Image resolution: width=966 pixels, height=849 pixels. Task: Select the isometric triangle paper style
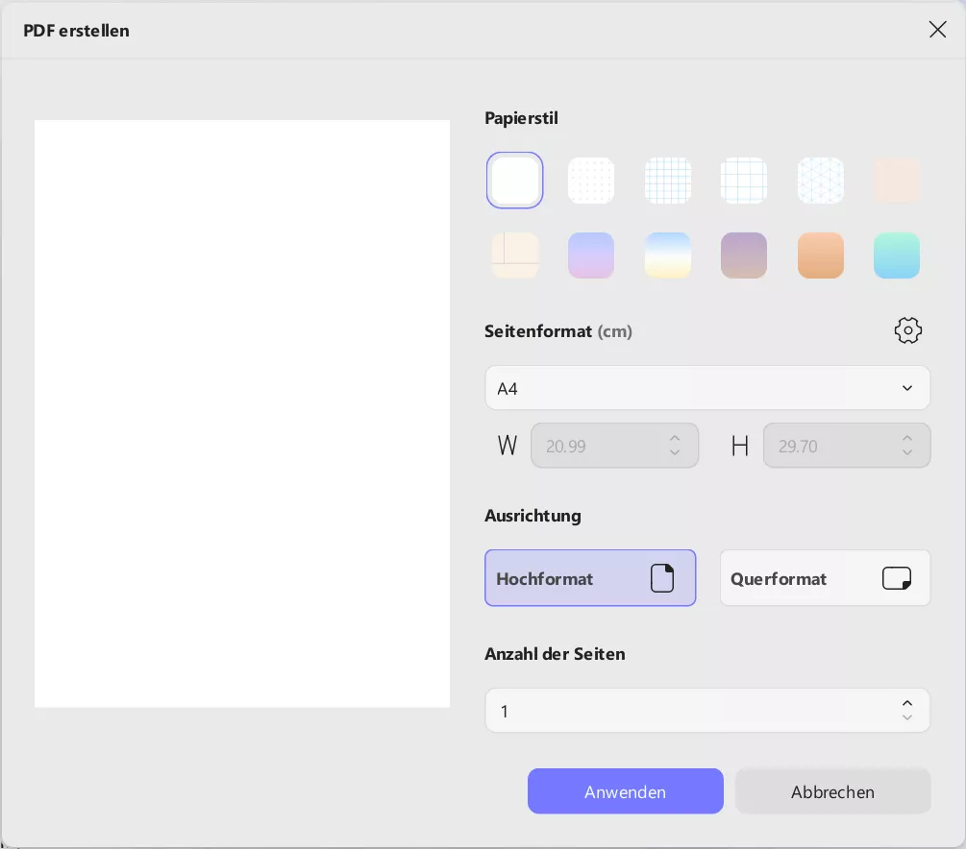(x=821, y=181)
